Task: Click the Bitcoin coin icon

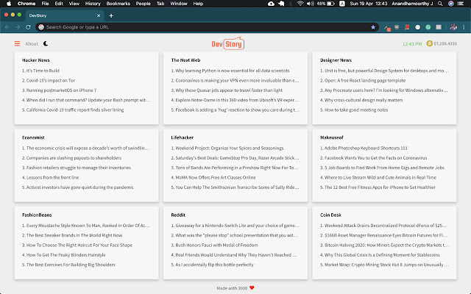Action: tap(429, 43)
